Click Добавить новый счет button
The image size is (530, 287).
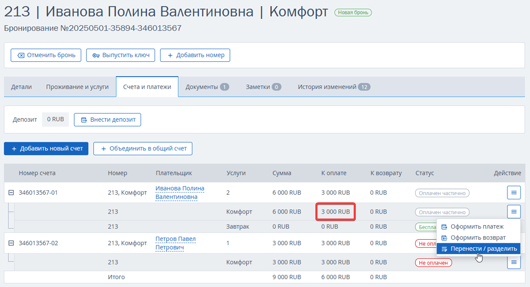pyautogui.click(x=46, y=148)
